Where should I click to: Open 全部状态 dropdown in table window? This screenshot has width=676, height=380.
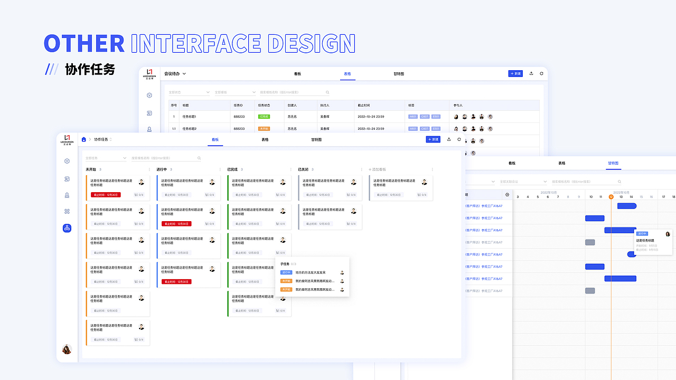(189, 92)
